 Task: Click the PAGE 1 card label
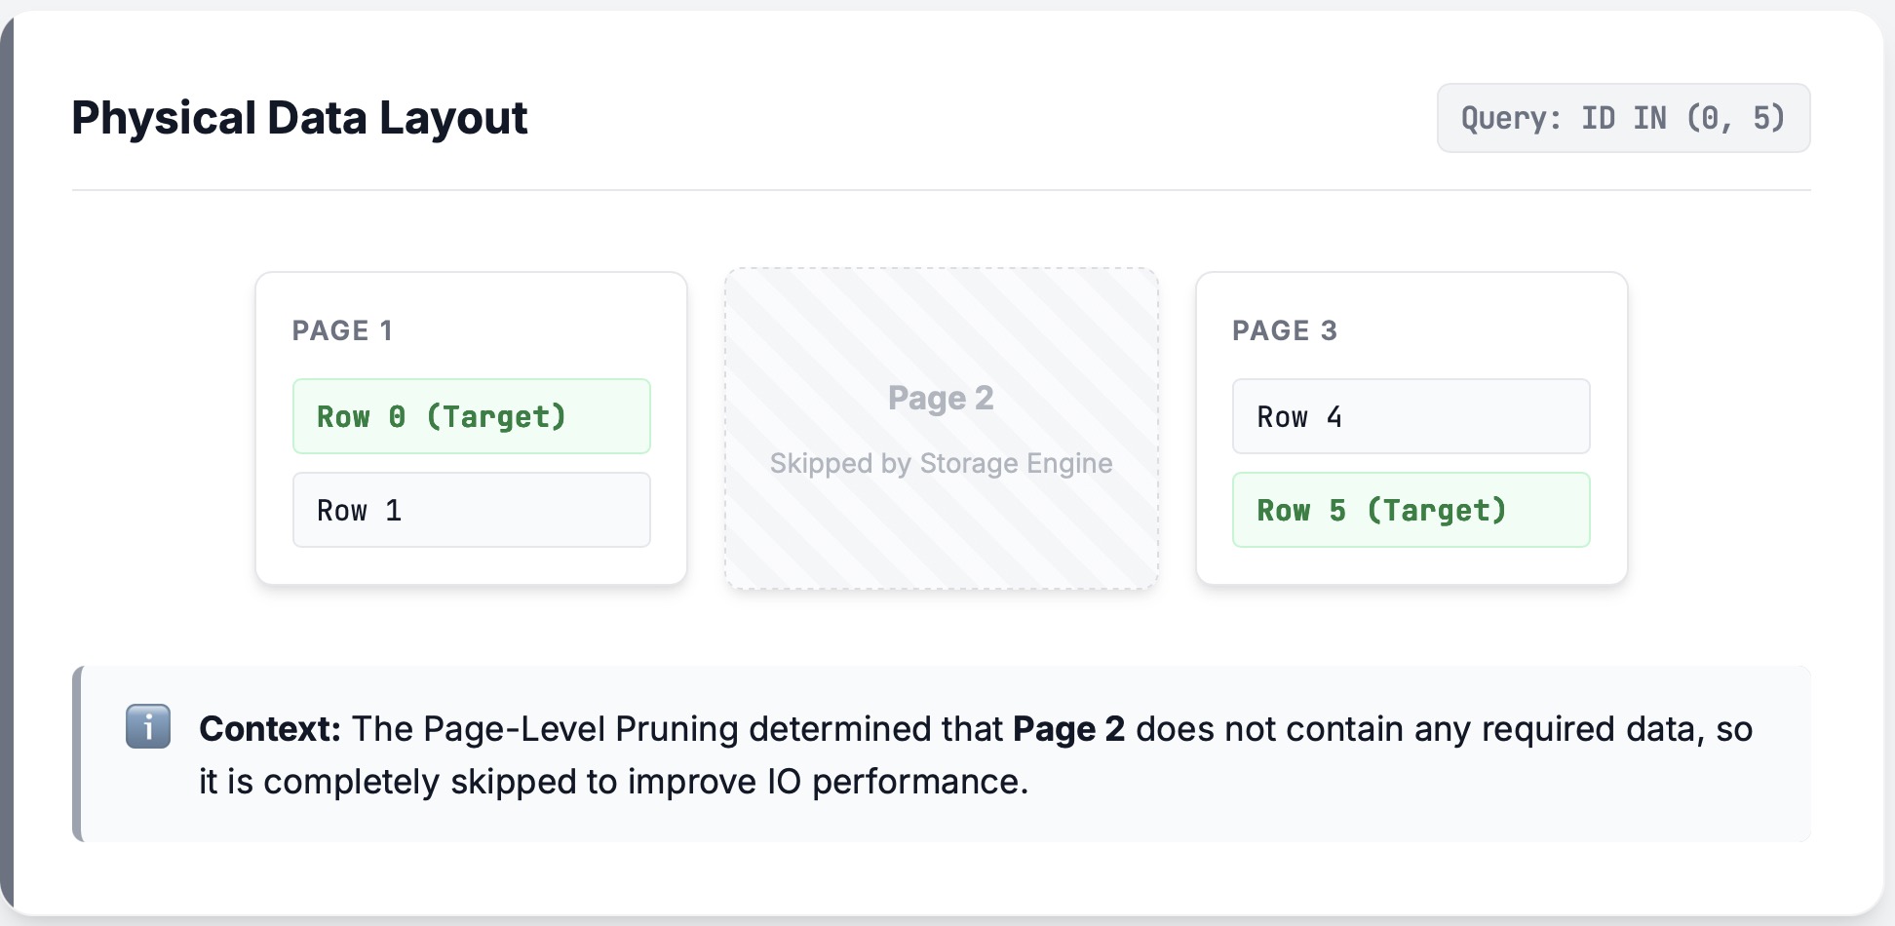(342, 330)
